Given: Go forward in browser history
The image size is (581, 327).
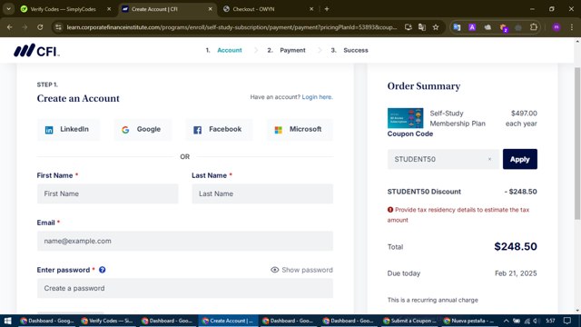Looking at the screenshot, I should coord(25,27).
